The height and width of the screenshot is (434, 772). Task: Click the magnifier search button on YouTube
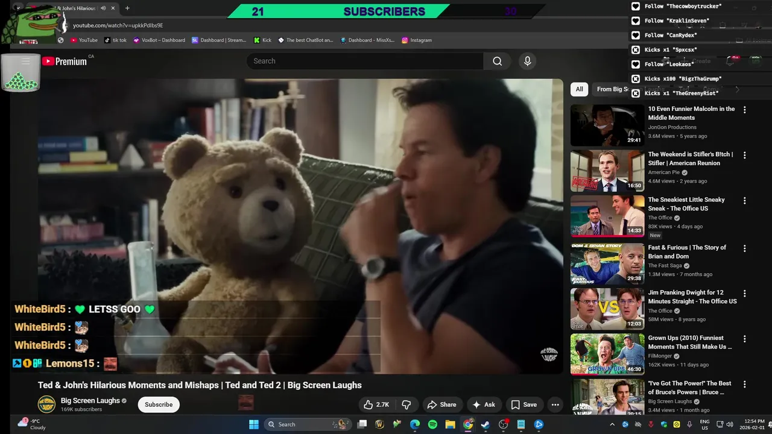497,61
